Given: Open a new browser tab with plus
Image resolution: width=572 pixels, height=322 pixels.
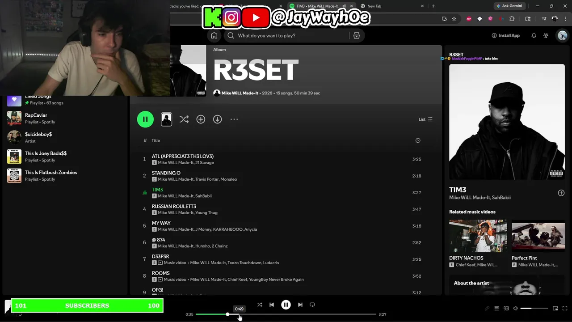Looking at the screenshot, I should point(433,6).
